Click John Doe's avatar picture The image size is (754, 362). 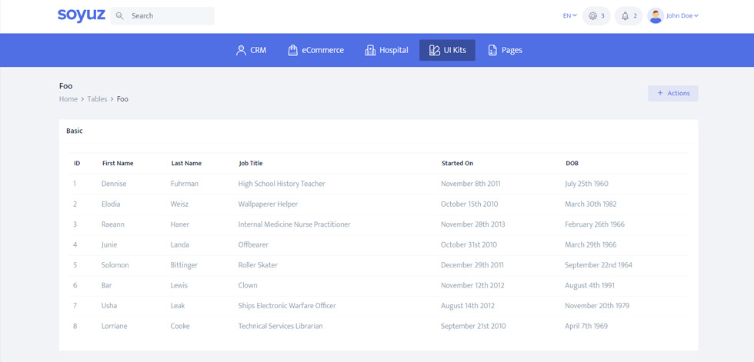pyautogui.click(x=655, y=16)
